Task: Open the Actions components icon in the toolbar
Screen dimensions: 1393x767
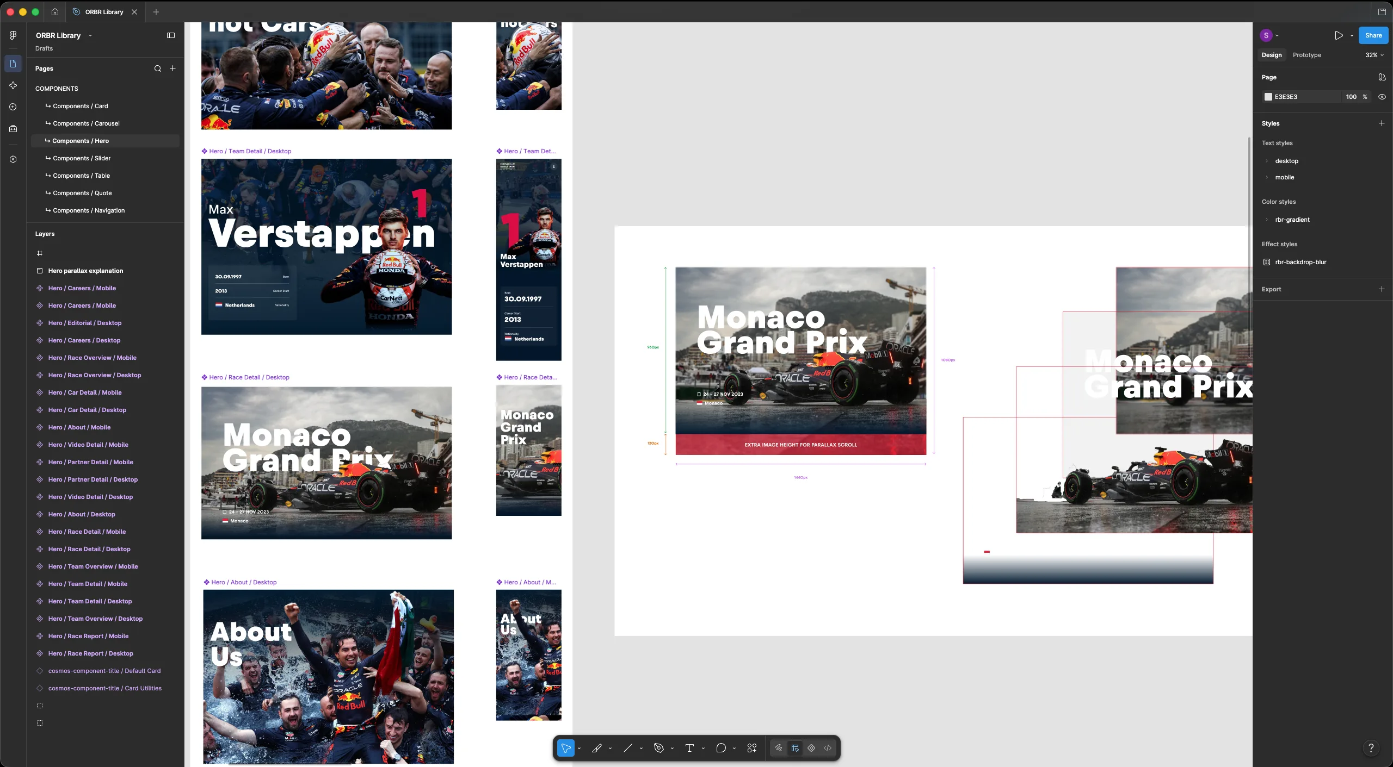Action: 752,749
